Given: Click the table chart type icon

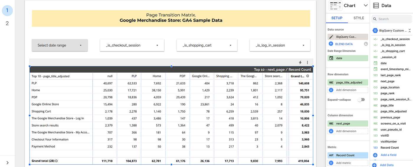Looking at the screenshot, I should (x=335, y=6).
